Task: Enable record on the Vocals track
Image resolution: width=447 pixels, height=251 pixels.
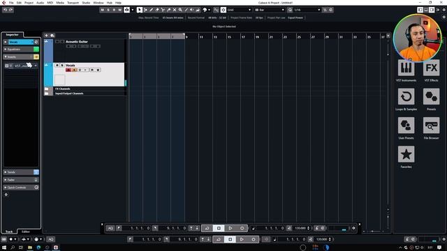Action: (68, 70)
